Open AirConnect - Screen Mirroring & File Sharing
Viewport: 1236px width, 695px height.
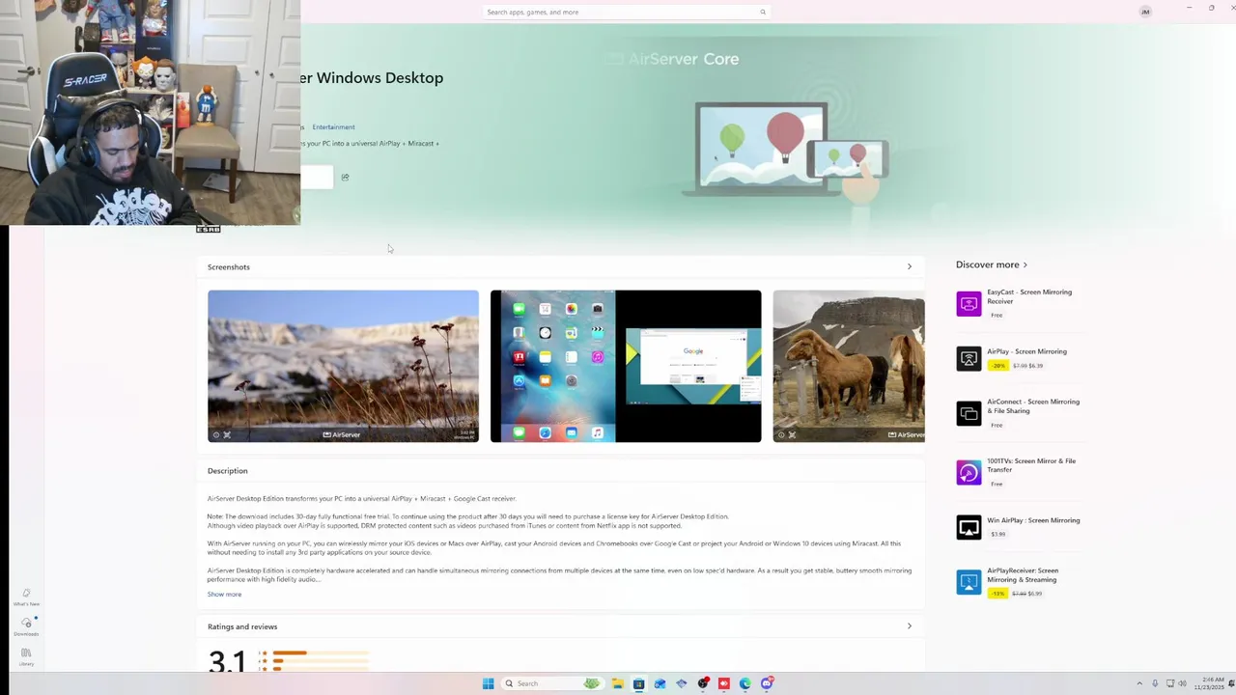(1033, 406)
